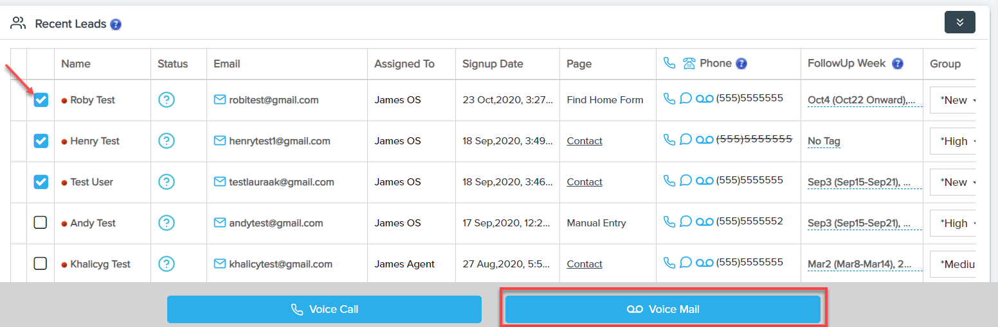The height and width of the screenshot is (327, 998).
Task: Collapse the Recent Leads panel with the double-chevron button
Action: [959, 22]
